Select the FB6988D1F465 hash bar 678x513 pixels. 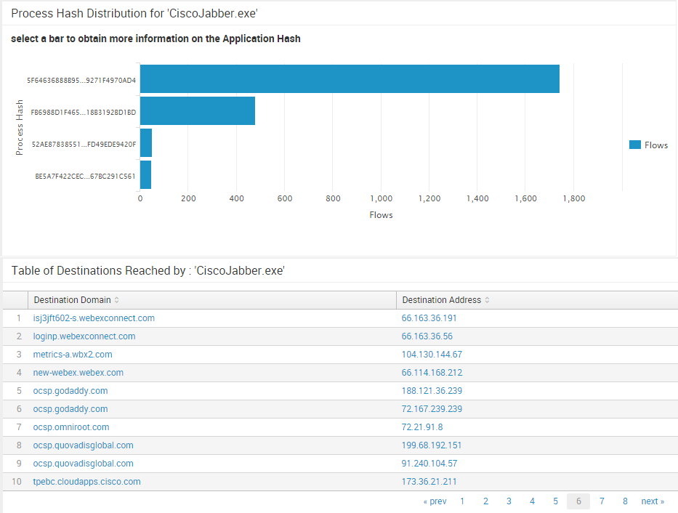coord(197,111)
